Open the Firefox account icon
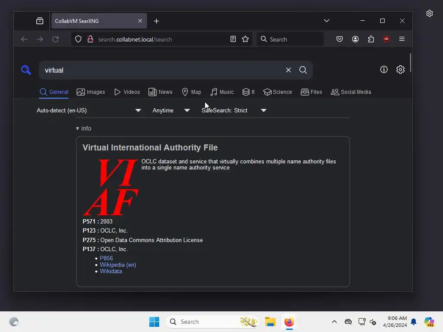This screenshot has width=443, height=332. point(356,39)
